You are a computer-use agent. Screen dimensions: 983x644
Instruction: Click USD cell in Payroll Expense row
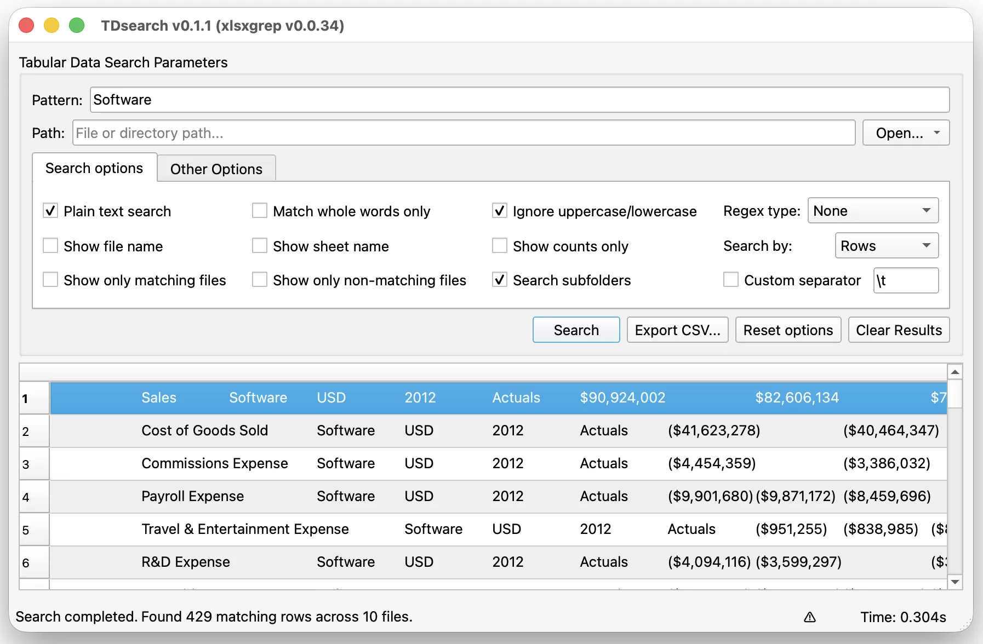pos(419,496)
